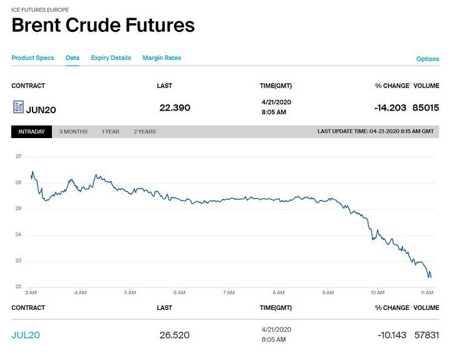
Task: Click the JUN20 contract label
Action: point(41,109)
